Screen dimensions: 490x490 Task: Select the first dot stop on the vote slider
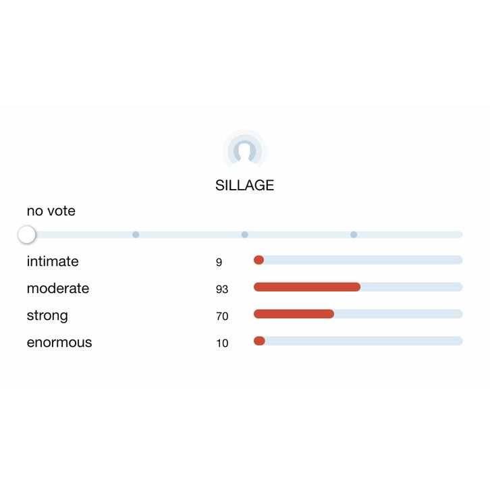pos(136,235)
